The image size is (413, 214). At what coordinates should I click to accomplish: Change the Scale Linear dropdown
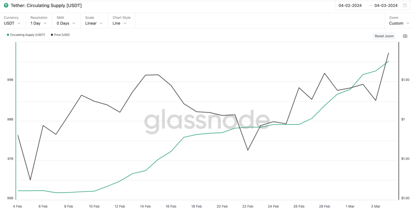(x=94, y=23)
